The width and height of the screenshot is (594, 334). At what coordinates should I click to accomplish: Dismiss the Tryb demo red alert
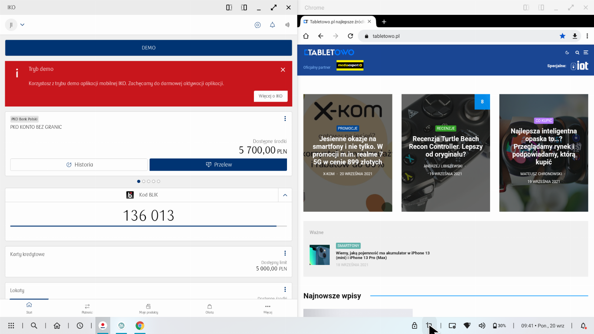pos(283,70)
